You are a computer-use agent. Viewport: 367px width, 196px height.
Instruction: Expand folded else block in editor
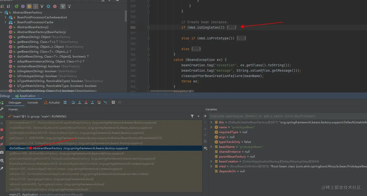click(196, 49)
